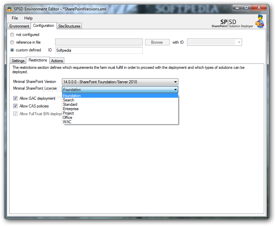
Task: Switch to the SiteStructures tab
Action: coord(69,26)
